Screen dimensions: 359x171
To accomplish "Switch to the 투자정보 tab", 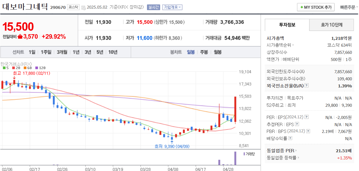I will (x=287, y=25).
